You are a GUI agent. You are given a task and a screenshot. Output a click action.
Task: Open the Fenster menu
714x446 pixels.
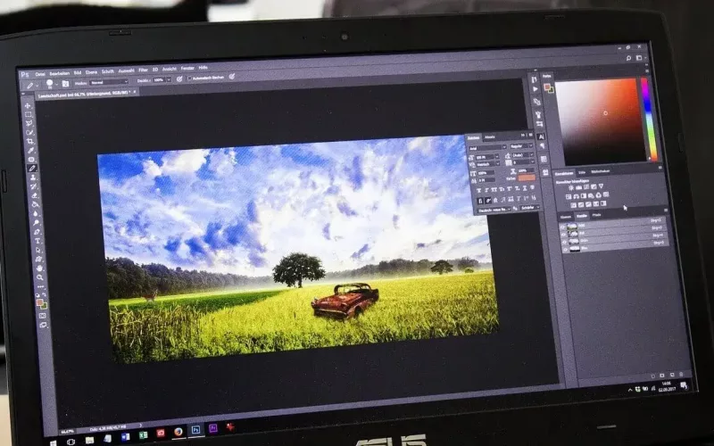pos(187,68)
